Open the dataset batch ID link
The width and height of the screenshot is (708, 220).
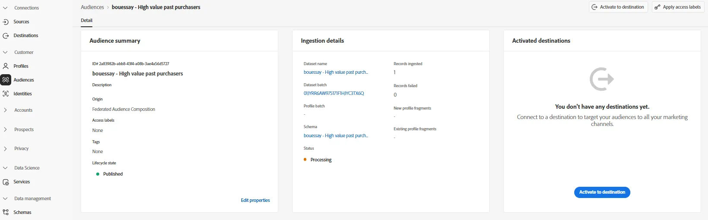pos(334,93)
